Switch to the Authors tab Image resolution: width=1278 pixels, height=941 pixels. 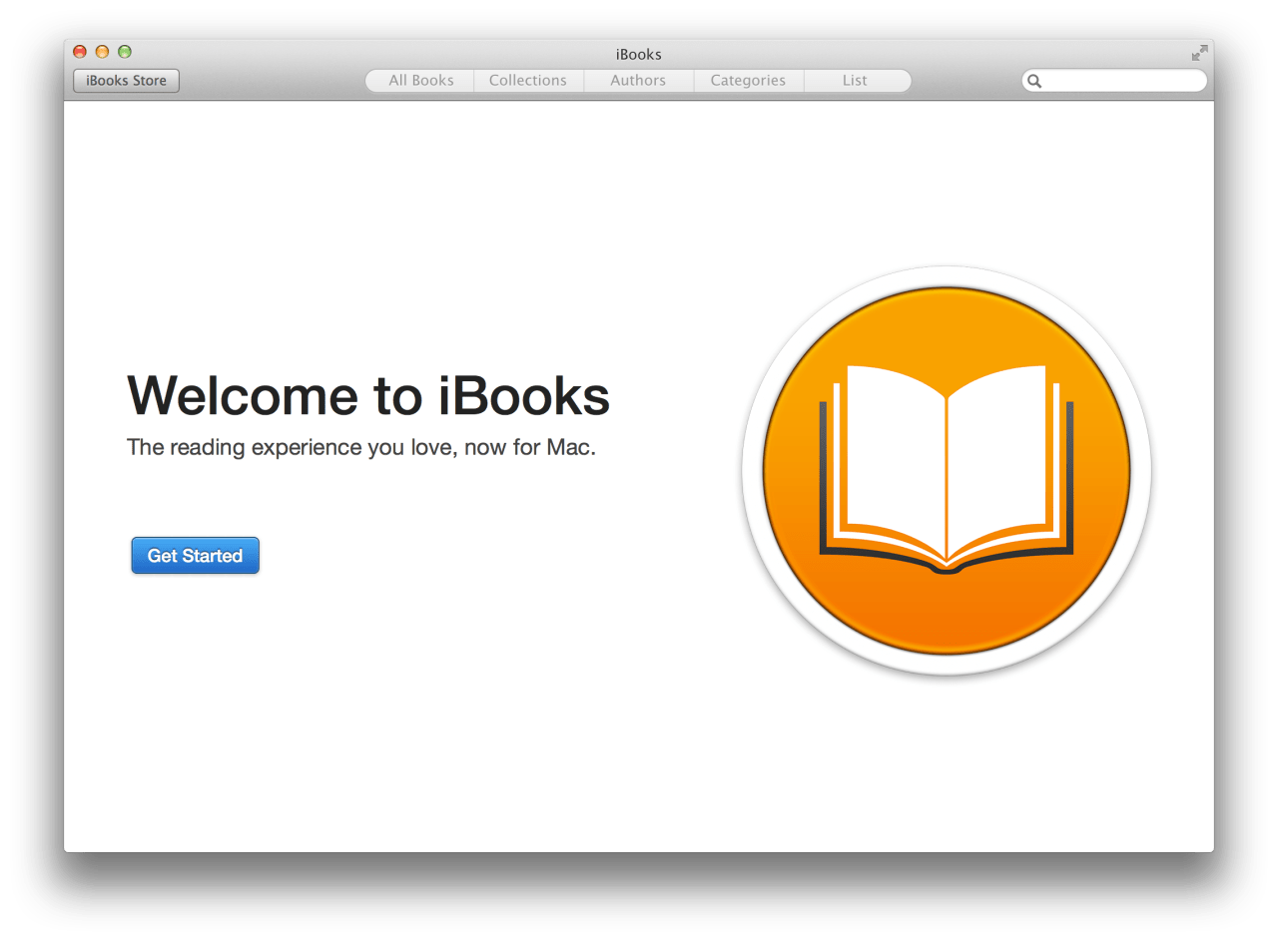tap(638, 81)
